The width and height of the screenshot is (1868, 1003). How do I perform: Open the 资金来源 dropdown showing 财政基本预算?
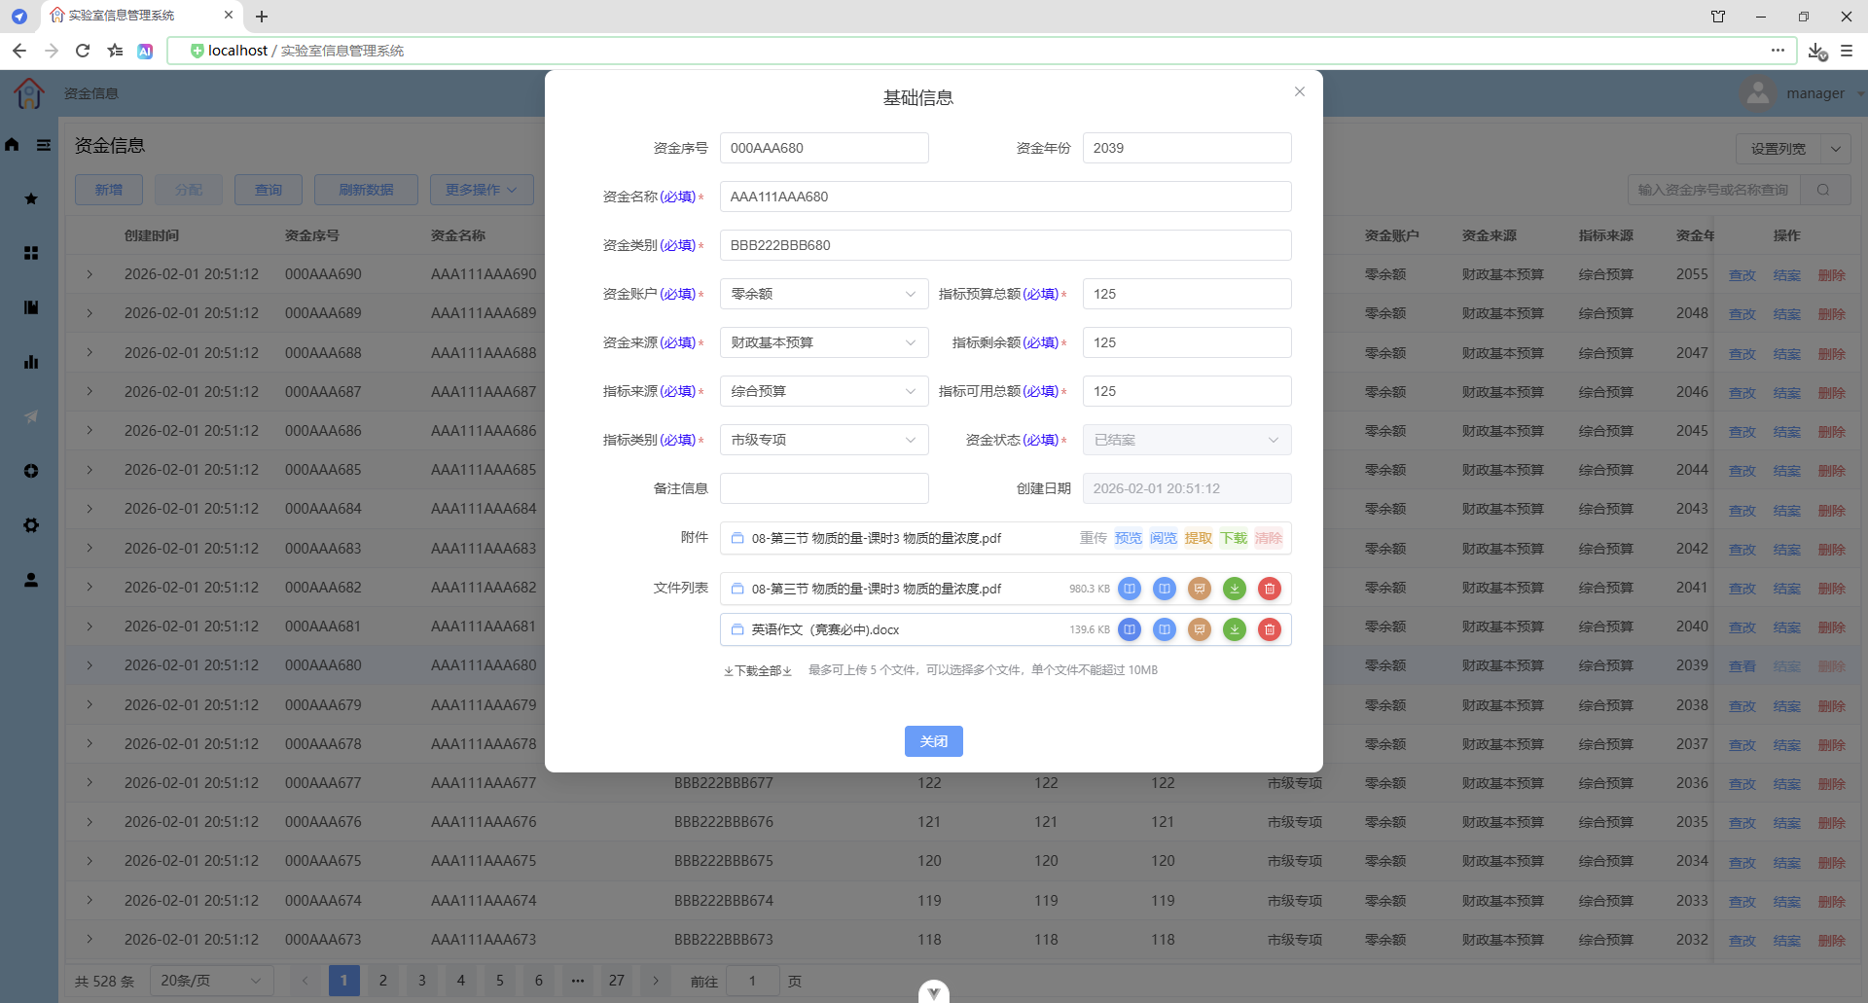click(824, 342)
